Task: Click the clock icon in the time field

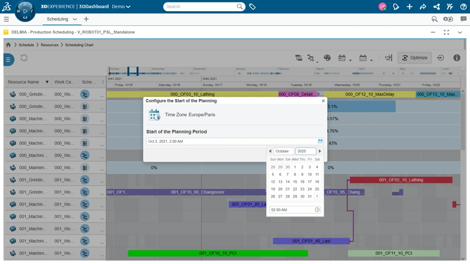Action: click(317, 210)
